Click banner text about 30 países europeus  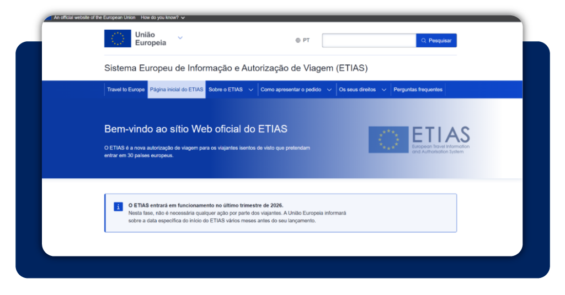207,152
